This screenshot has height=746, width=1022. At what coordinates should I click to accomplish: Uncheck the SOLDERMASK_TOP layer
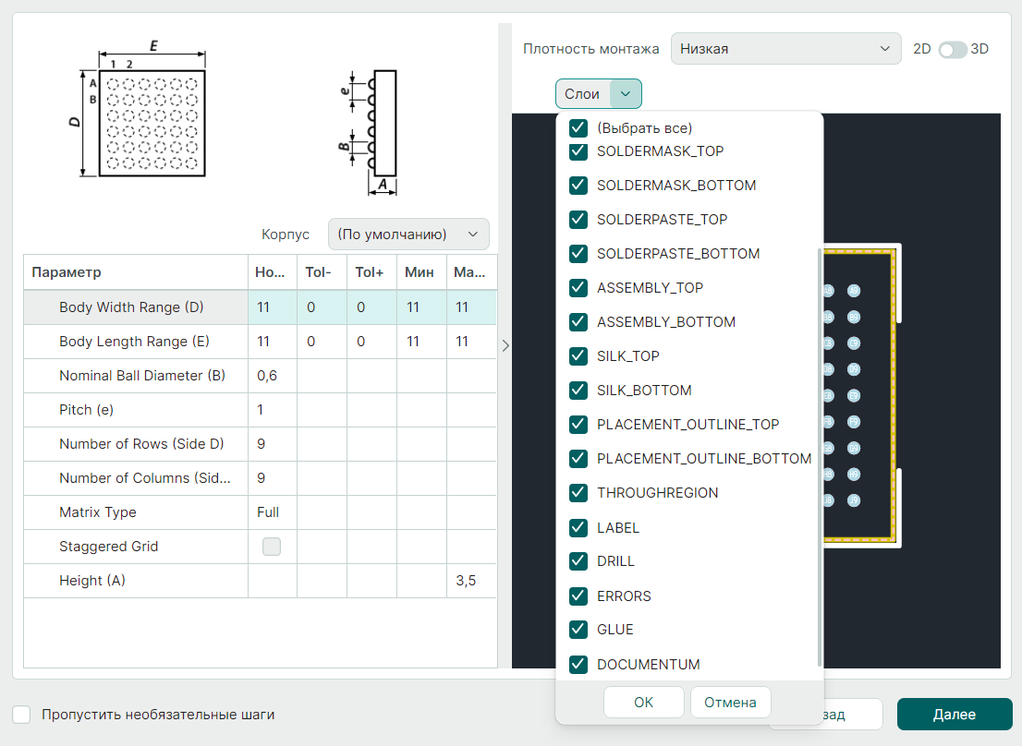pos(578,151)
